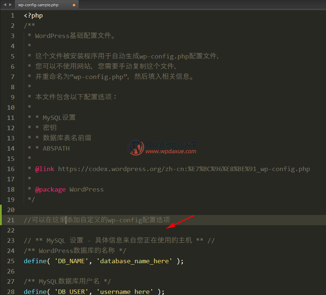Click '您可以不使用网站' comment text on line 6

(x=63, y=66)
